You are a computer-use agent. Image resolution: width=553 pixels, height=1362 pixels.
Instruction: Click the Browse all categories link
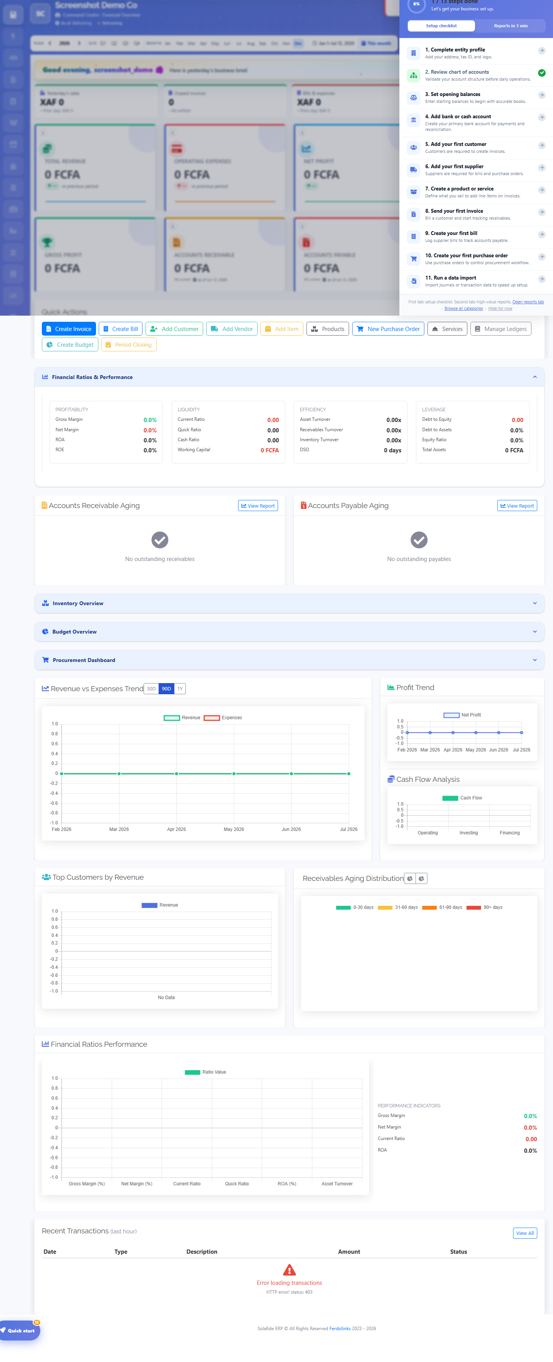click(x=464, y=308)
